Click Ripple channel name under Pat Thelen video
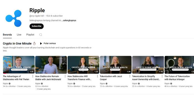Viewport: 194px width, 111px height. pos(6,84)
